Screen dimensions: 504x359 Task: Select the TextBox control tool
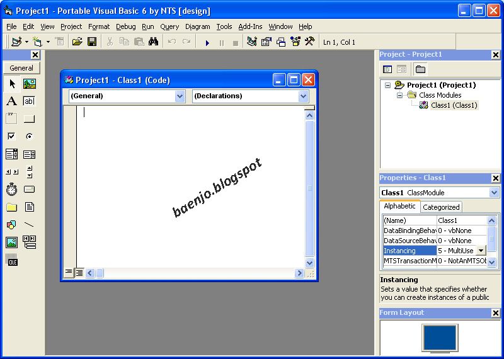[x=29, y=101]
